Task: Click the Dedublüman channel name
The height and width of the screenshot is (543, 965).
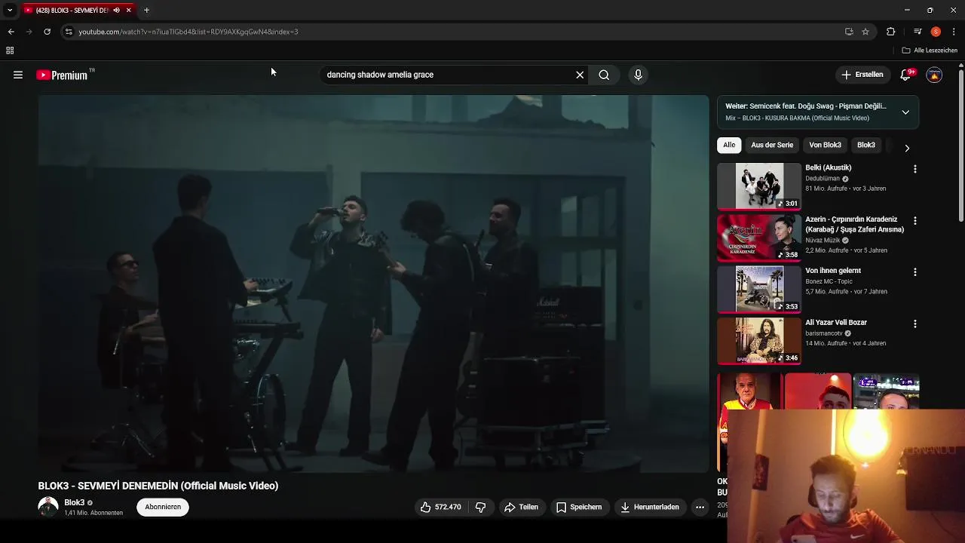Action: (x=823, y=179)
